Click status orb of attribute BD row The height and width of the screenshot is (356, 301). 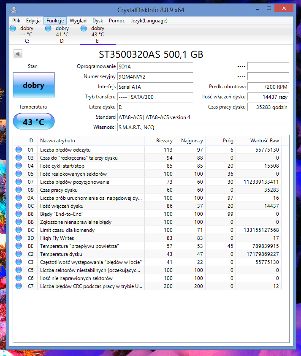[19, 238]
